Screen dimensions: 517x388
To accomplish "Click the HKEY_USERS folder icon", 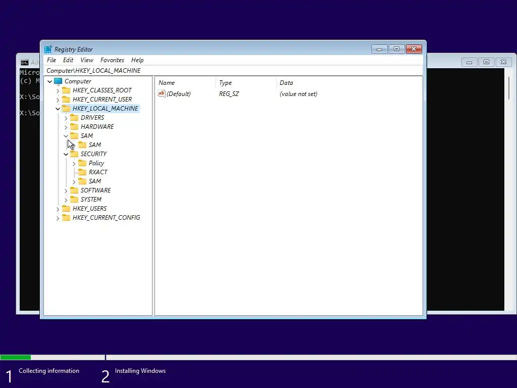I will 66,209.
